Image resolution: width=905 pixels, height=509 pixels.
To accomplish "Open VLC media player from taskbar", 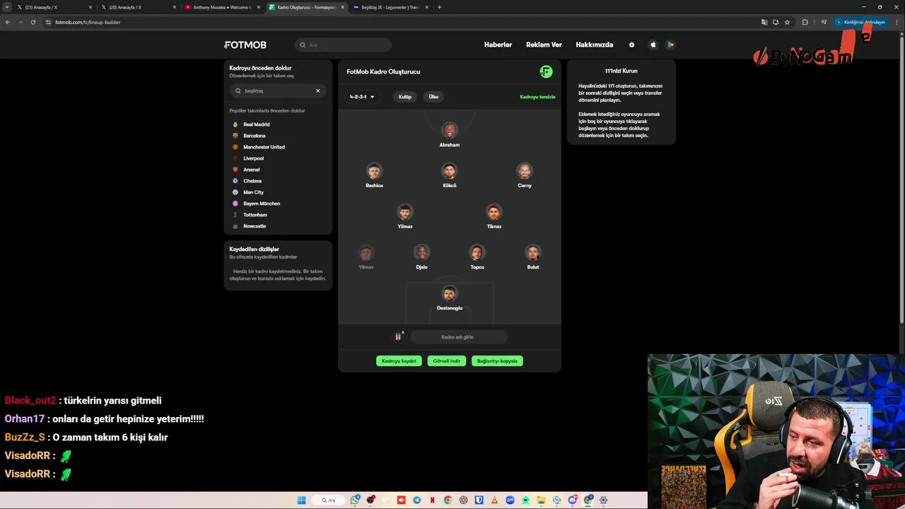I will pyautogui.click(x=494, y=501).
